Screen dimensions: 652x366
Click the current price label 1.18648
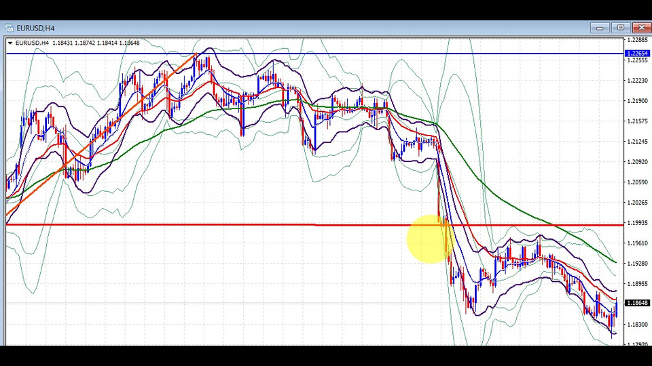638,303
